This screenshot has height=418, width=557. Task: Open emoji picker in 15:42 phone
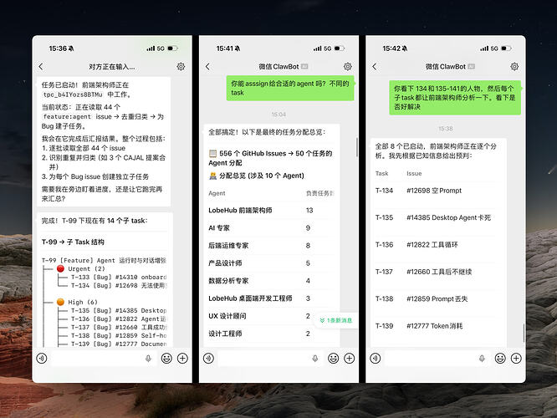coord(500,359)
